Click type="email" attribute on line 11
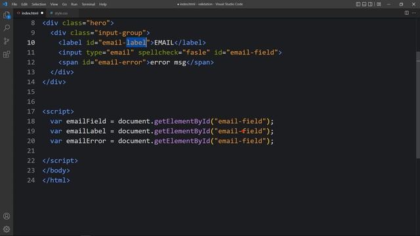This screenshot has height=236, width=420. tap(110, 52)
